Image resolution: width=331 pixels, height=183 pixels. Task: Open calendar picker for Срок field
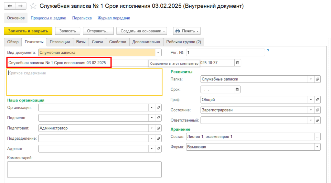pos(237,89)
